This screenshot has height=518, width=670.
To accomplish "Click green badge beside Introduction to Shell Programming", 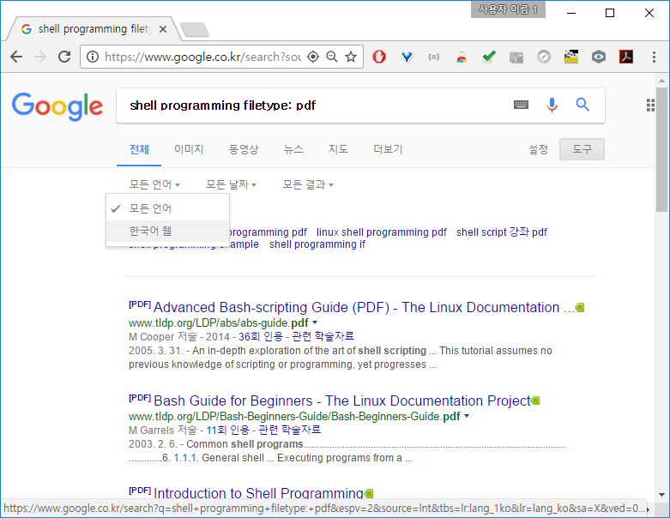I will (x=369, y=494).
